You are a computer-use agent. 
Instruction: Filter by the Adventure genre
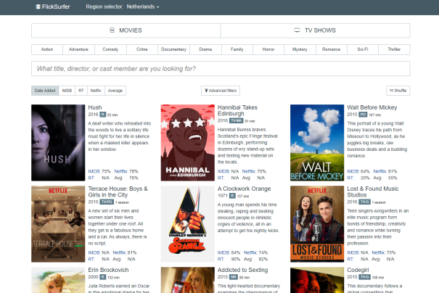[78, 49]
